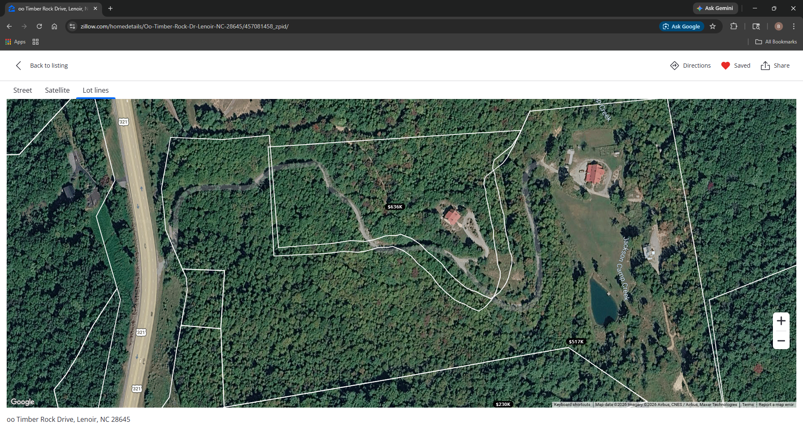This screenshot has height=431, width=803.
Task: Click the Jackson Camp Creek map label
Action: (623, 269)
